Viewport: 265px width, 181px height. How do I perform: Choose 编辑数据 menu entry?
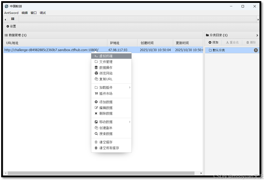(112, 108)
